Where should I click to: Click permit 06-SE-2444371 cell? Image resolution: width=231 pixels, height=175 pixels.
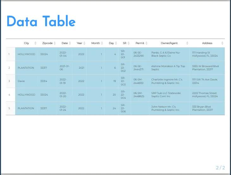[x=140, y=68]
